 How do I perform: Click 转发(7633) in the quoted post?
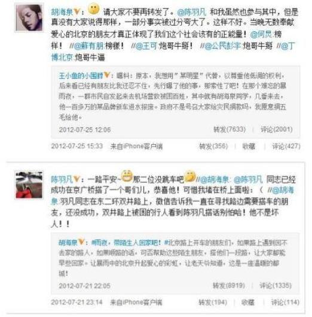point(230,129)
